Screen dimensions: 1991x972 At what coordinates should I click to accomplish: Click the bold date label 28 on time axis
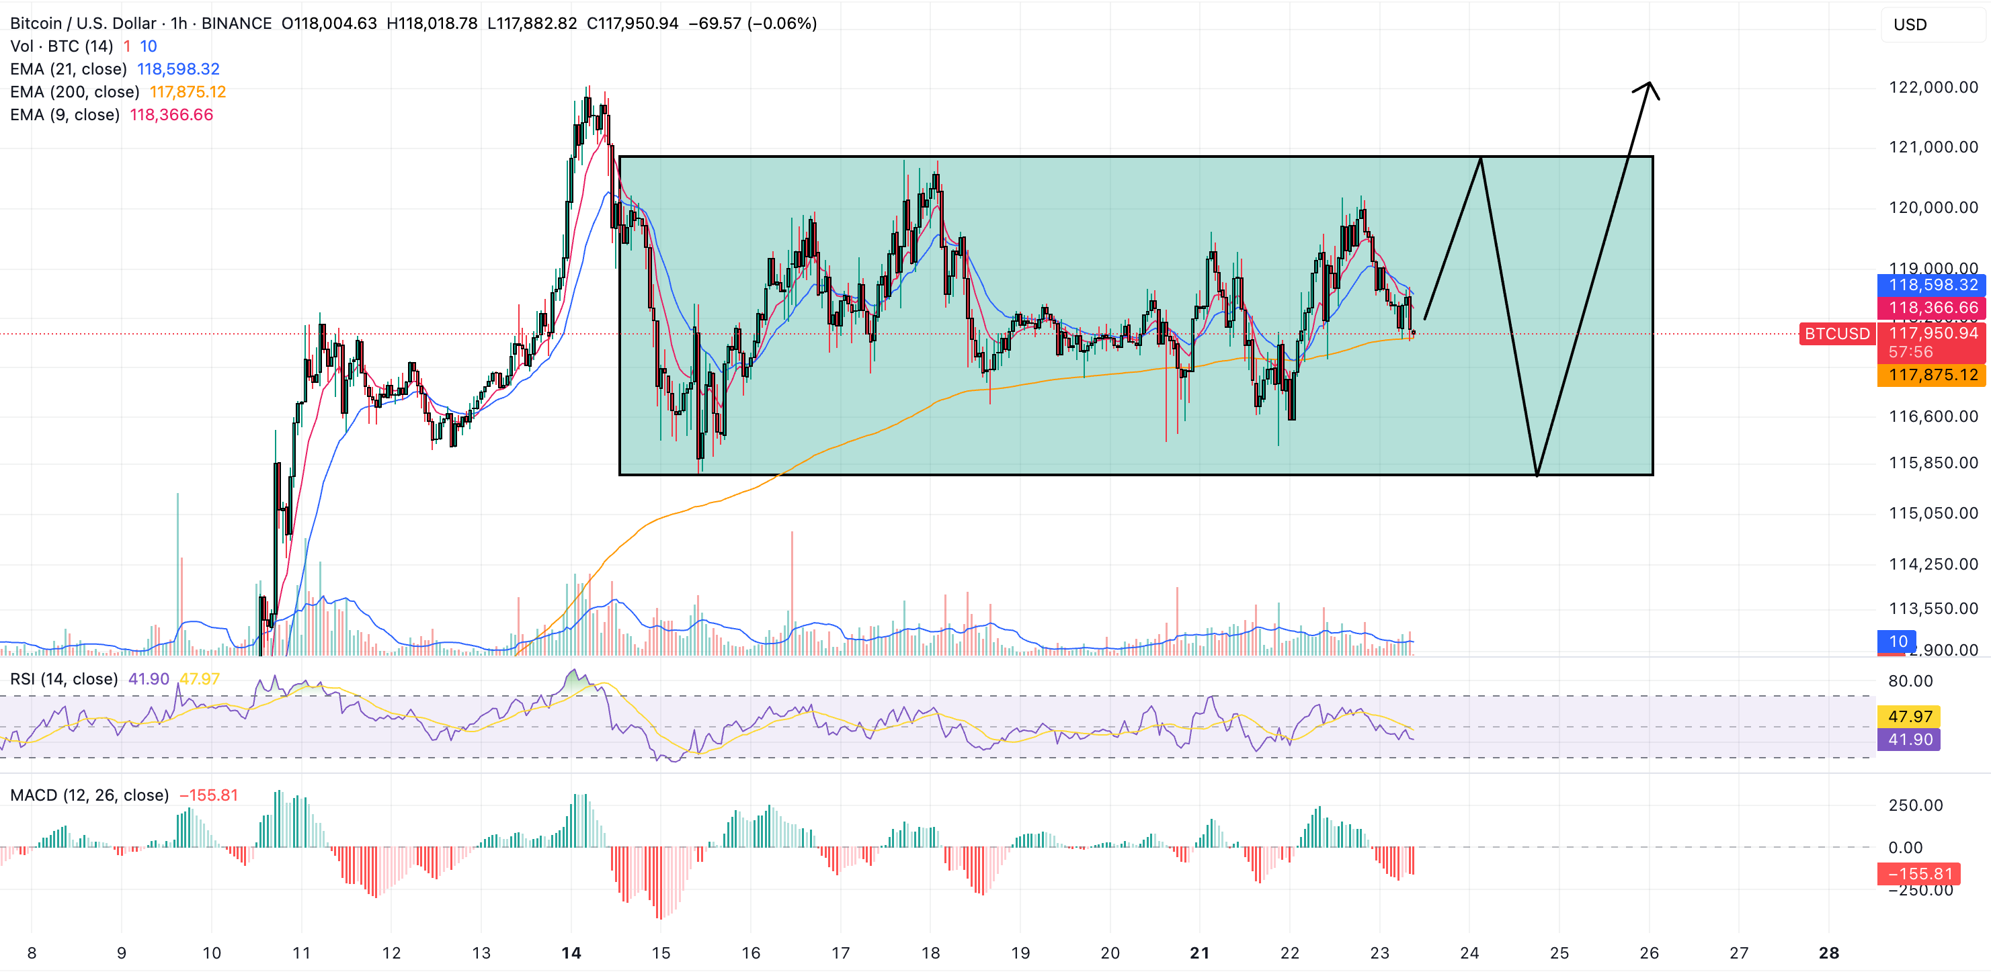point(1829,953)
